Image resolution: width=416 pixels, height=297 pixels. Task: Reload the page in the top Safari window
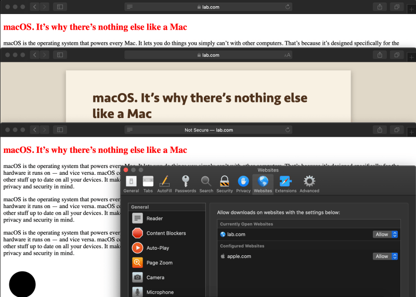pos(288,7)
